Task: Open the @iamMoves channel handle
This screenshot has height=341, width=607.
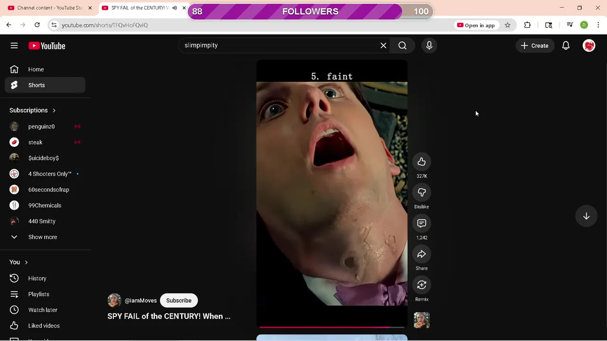Action: coord(140,301)
